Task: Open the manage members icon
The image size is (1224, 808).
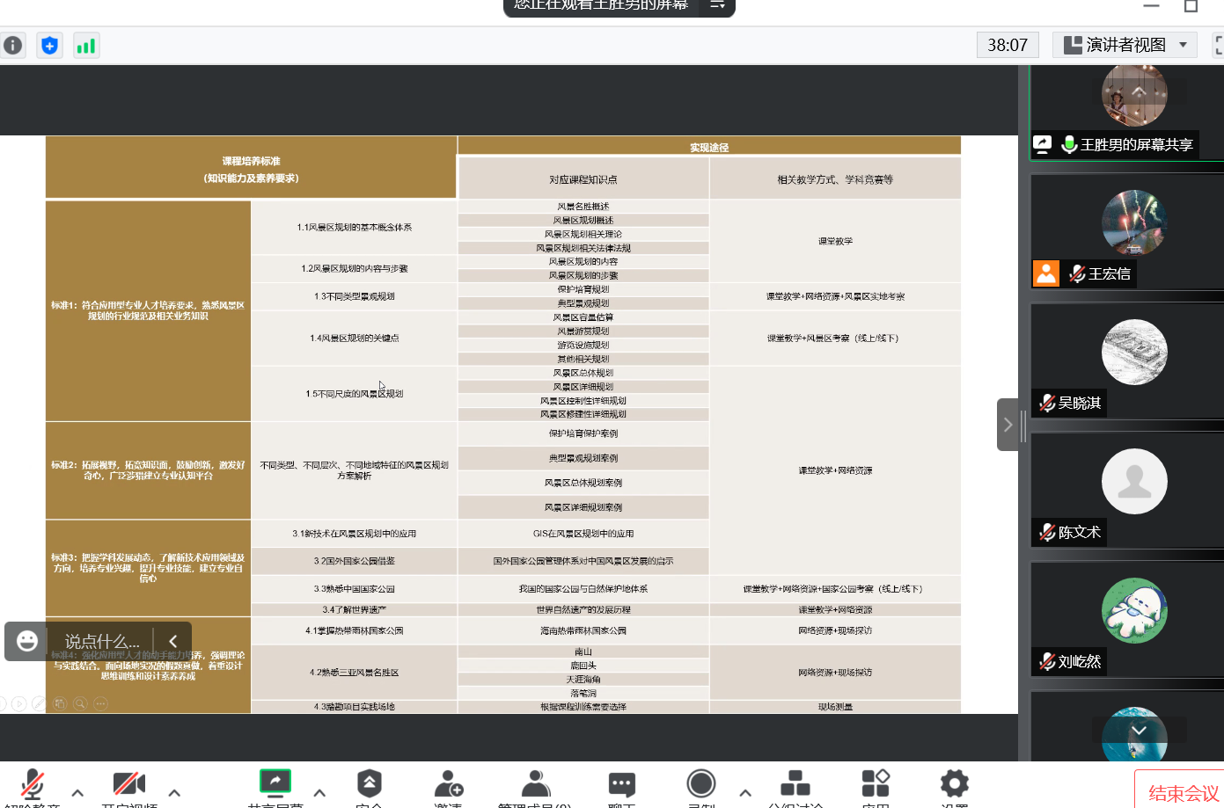Action: [x=535, y=783]
